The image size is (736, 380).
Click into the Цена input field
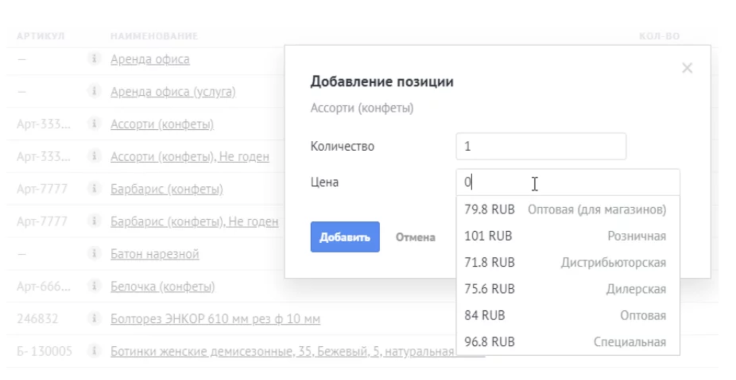tap(567, 182)
